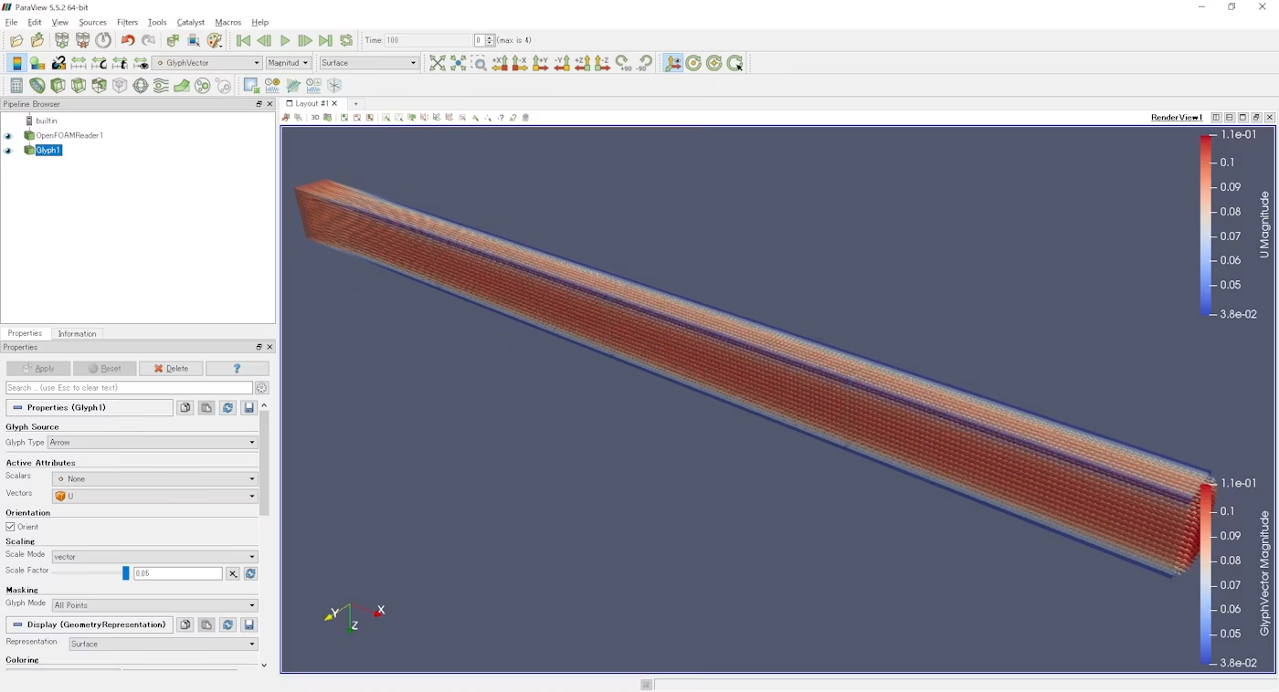This screenshot has height=692, width=1279.
Task: Open the toolbar Surface representation dropdown
Action: coord(369,63)
